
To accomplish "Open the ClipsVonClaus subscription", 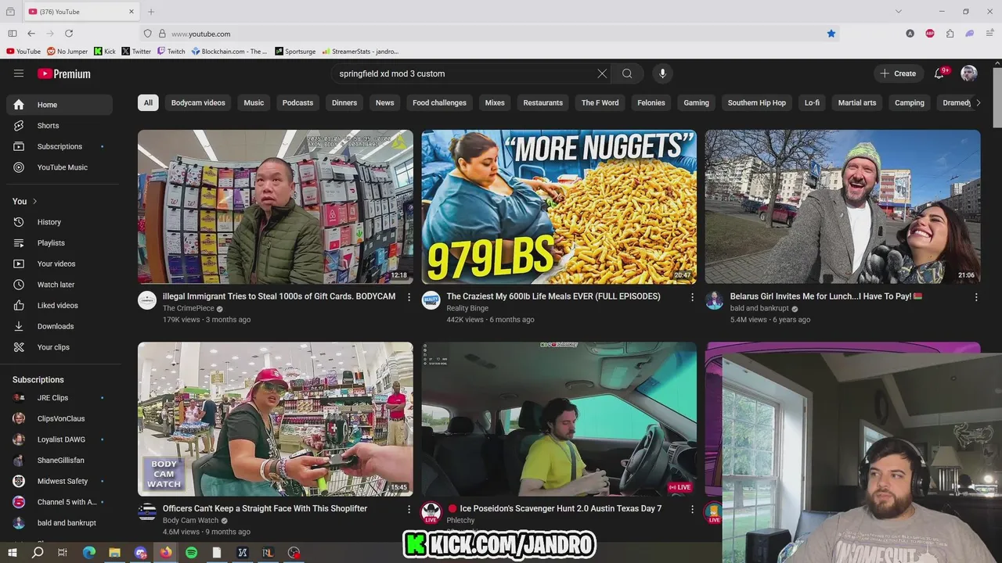I will point(59,419).
